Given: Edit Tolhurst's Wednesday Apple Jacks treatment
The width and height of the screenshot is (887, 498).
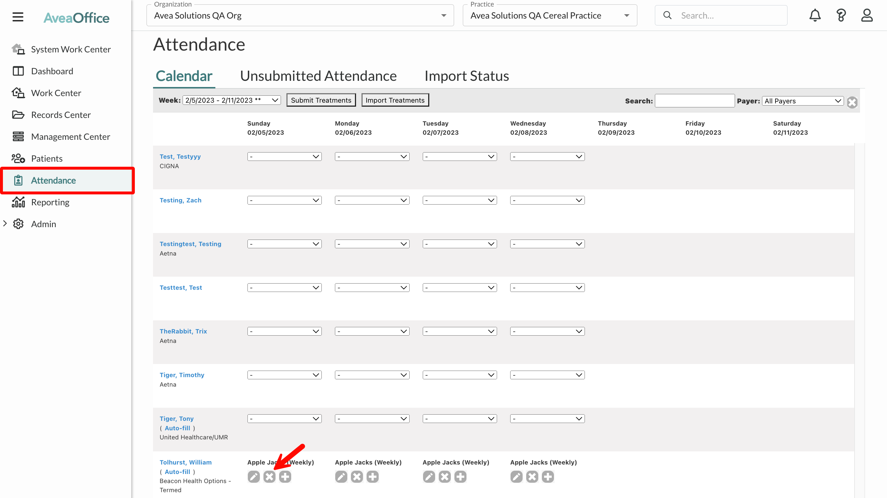Looking at the screenshot, I should click(x=516, y=477).
